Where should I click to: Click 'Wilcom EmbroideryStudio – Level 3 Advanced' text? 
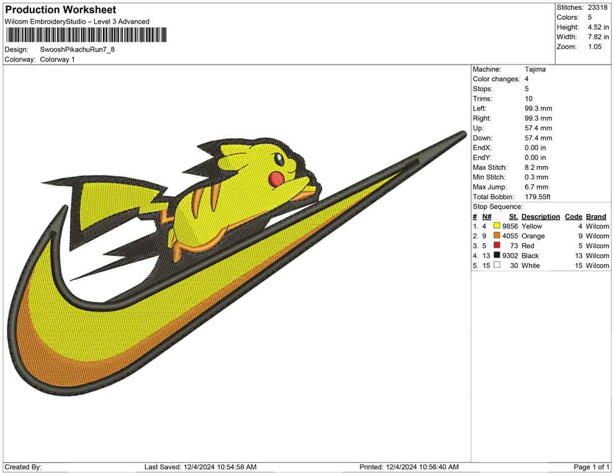point(77,22)
